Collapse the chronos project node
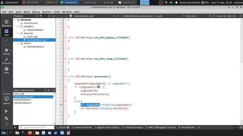This screenshot has width=243, height=136. [15, 20]
